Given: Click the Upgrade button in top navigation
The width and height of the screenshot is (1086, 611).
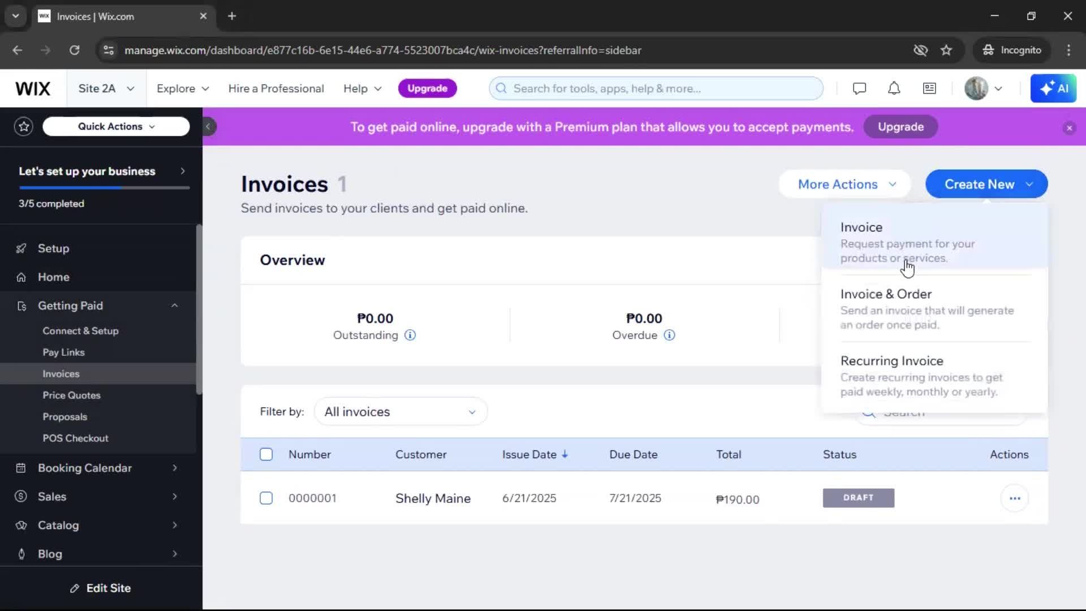Looking at the screenshot, I should point(427,89).
